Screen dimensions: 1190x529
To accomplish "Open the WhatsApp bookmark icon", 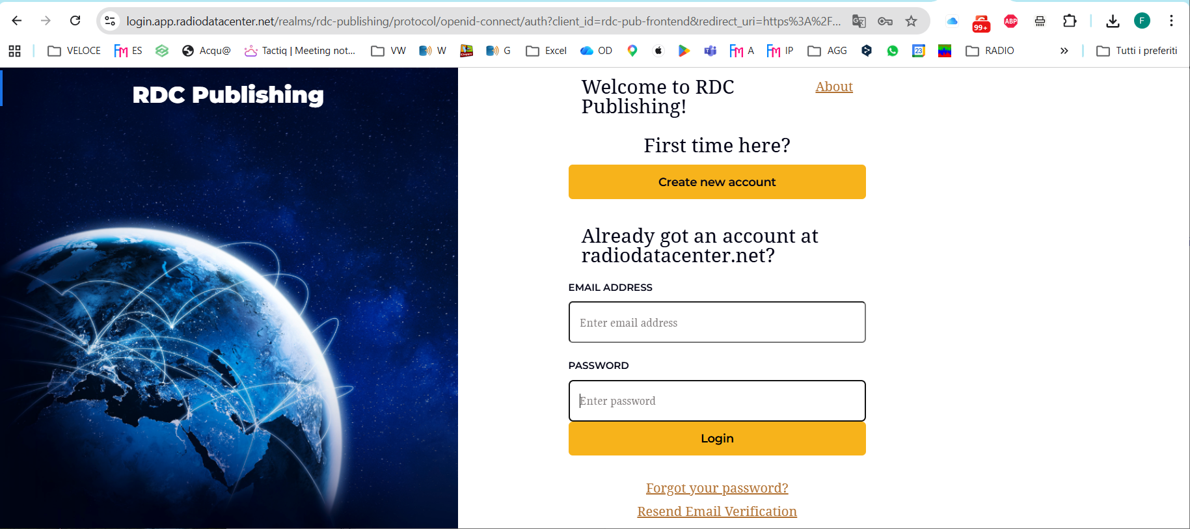I will [x=893, y=51].
